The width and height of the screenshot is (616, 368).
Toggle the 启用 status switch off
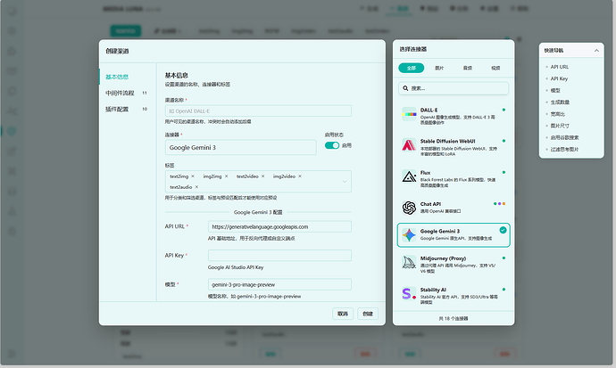(x=332, y=145)
